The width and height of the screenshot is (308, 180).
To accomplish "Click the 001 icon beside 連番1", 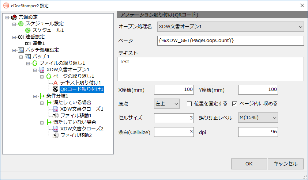I will pos(28,43).
